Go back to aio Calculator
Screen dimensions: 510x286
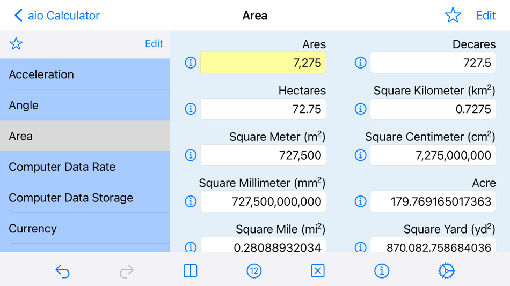[57, 15]
